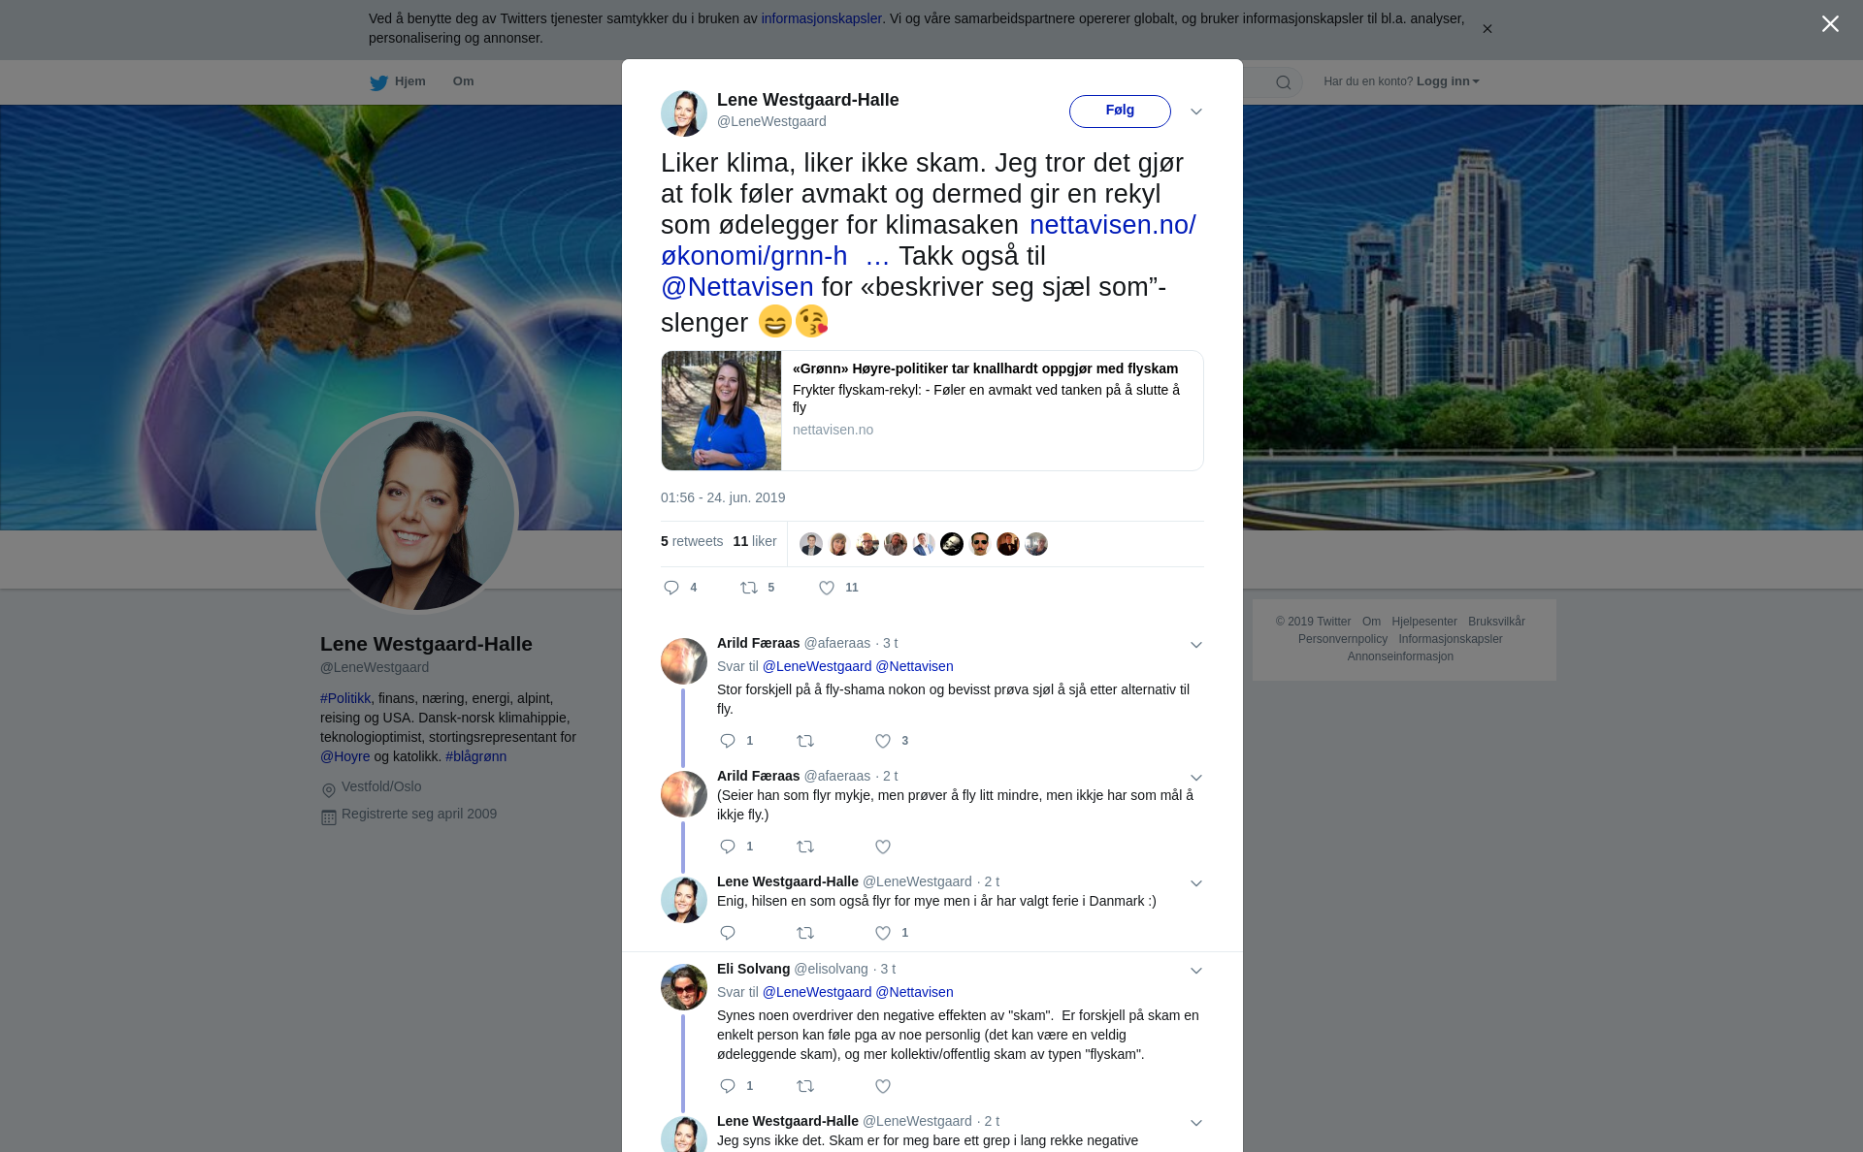Close the tweet overlay with the X
Screen dimensions: 1863x1152
[1830, 24]
